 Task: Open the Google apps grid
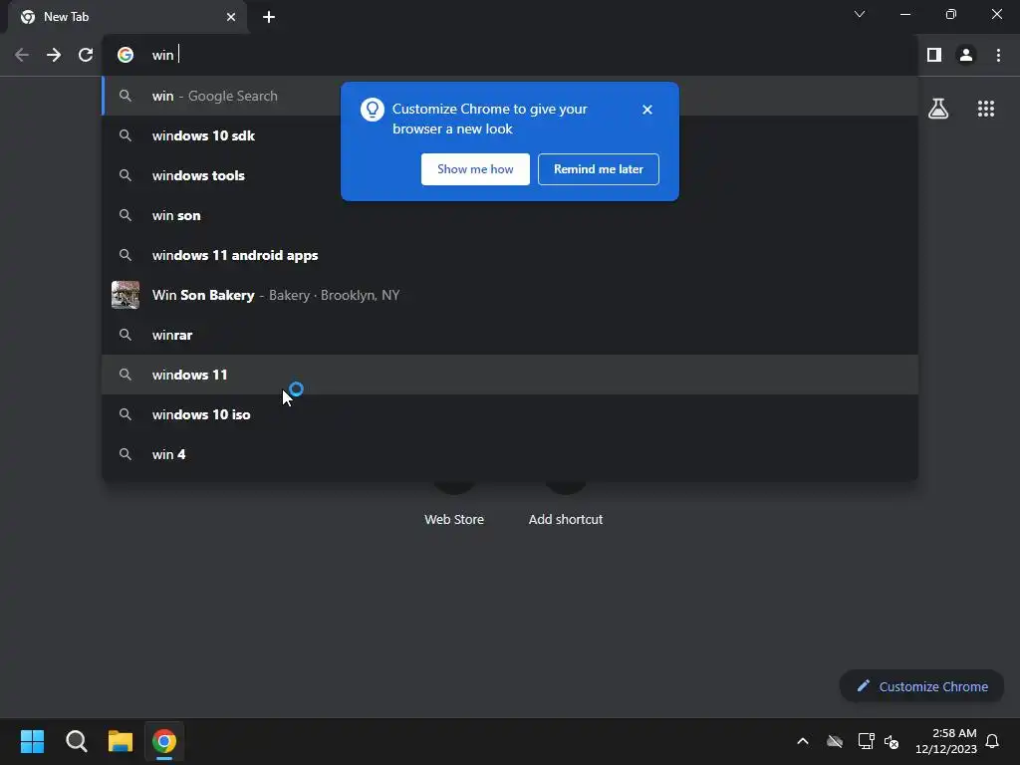click(985, 109)
